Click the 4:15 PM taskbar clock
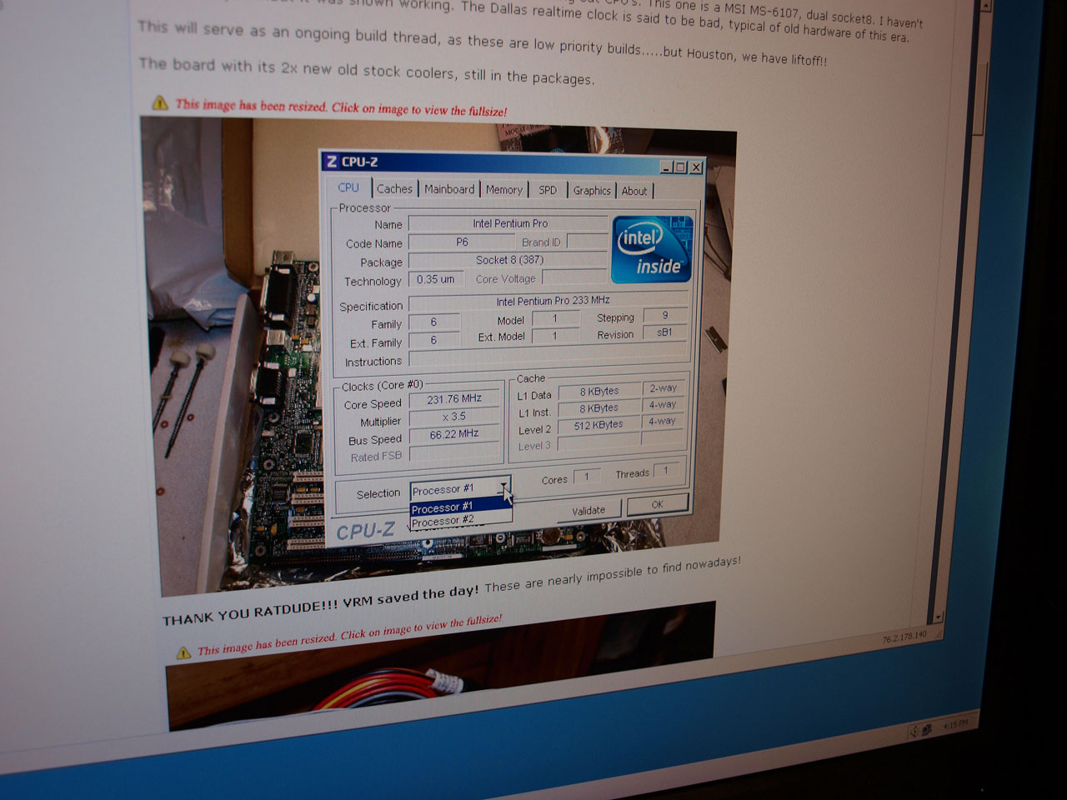The height and width of the screenshot is (800, 1067). pyautogui.click(x=955, y=724)
